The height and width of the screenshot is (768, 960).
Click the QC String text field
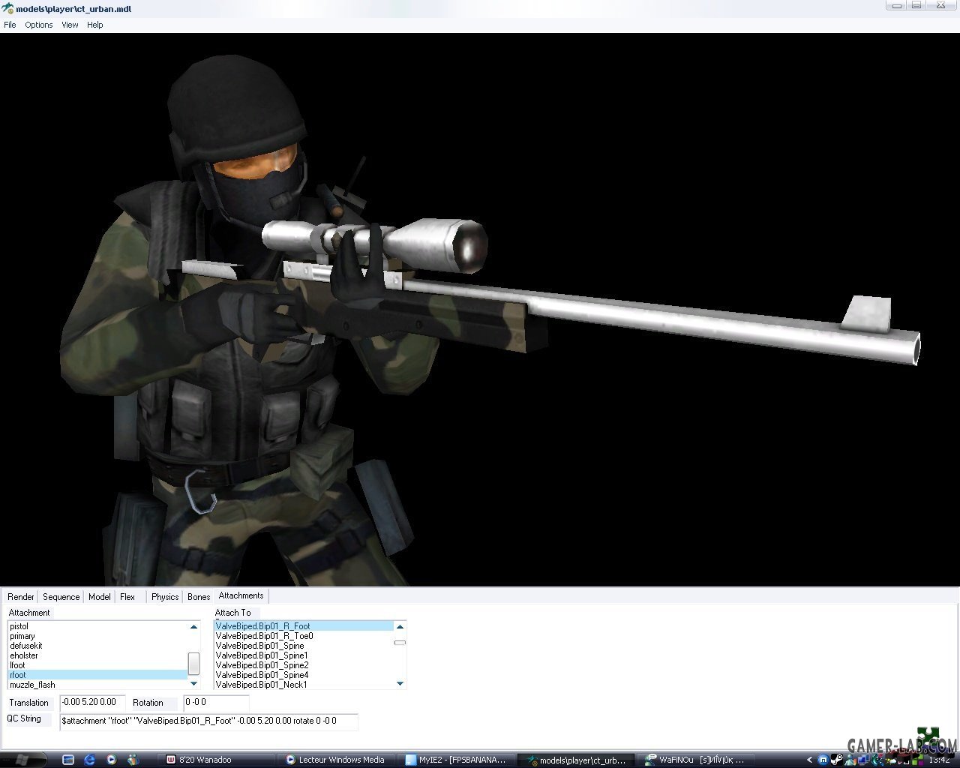pos(208,721)
